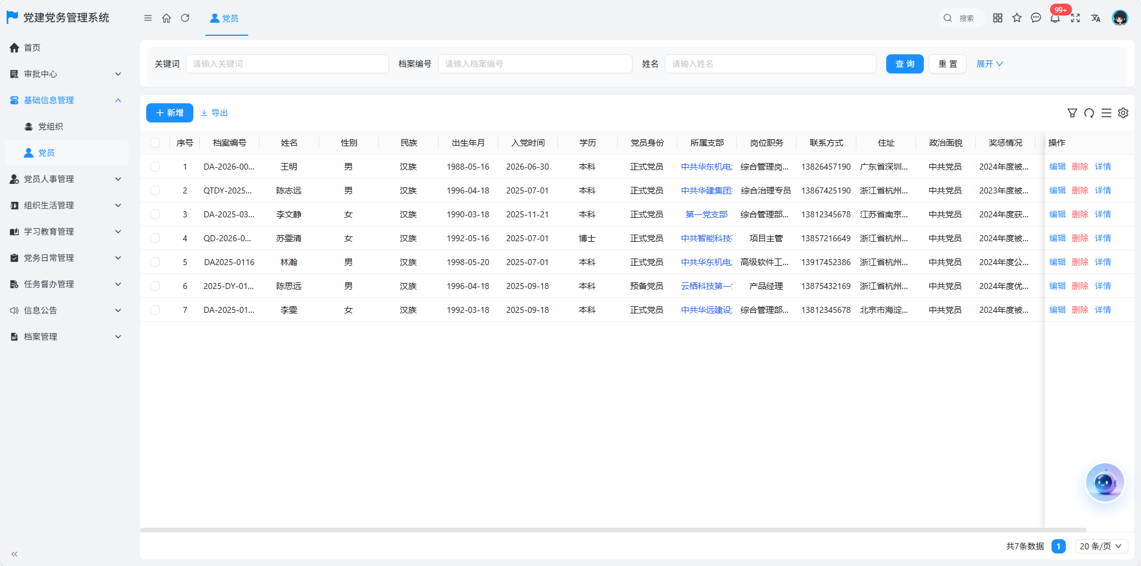Click the 查询 search button
The width and height of the screenshot is (1141, 566).
pyautogui.click(x=905, y=64)
